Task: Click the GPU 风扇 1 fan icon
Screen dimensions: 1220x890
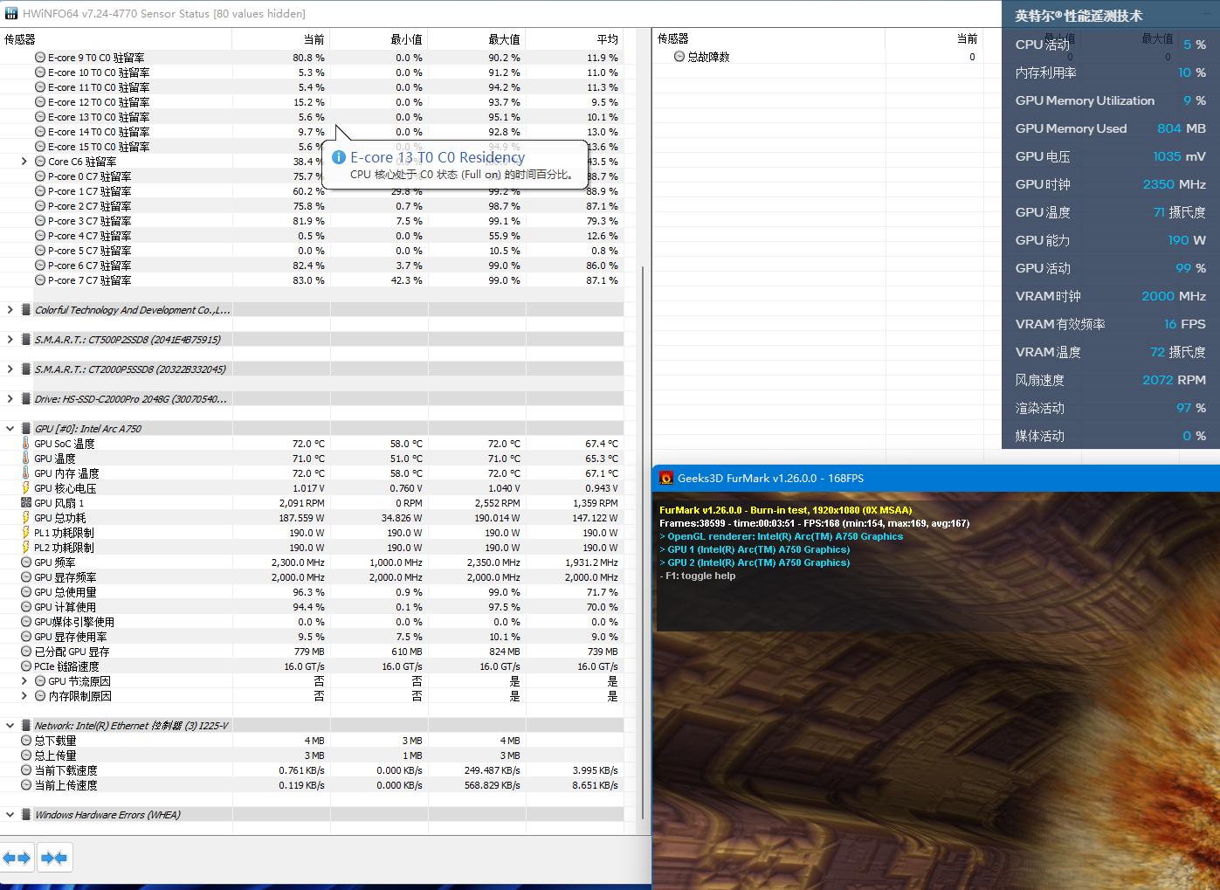Action: coord(26,503)
